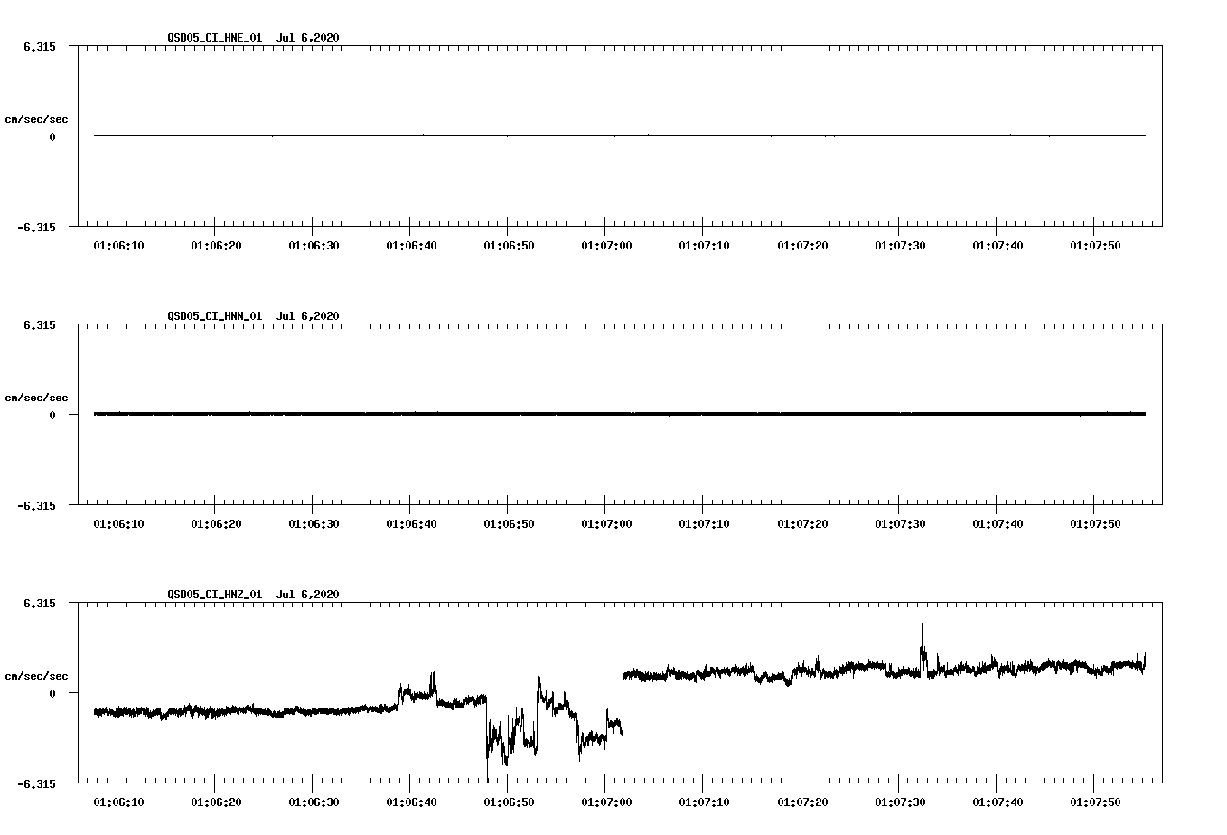Click the cm/sec/sec unit label of HNZ plot
Viewport: 1227px width, 835px height.
click(x=36, y=676)
